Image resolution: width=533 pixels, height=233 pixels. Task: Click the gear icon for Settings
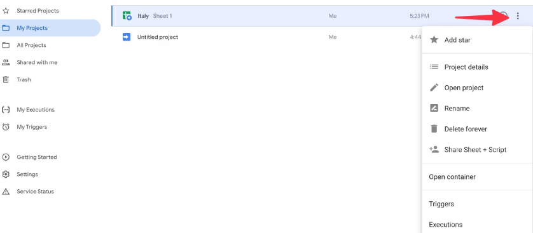coord(6,175)
